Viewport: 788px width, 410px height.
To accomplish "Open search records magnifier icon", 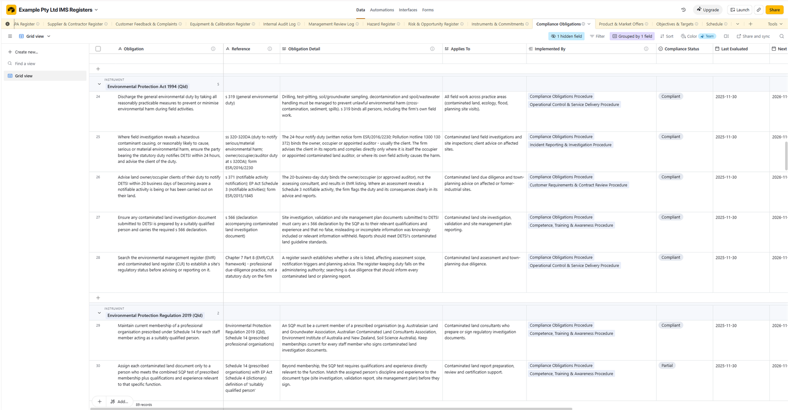I will [782, 36].
